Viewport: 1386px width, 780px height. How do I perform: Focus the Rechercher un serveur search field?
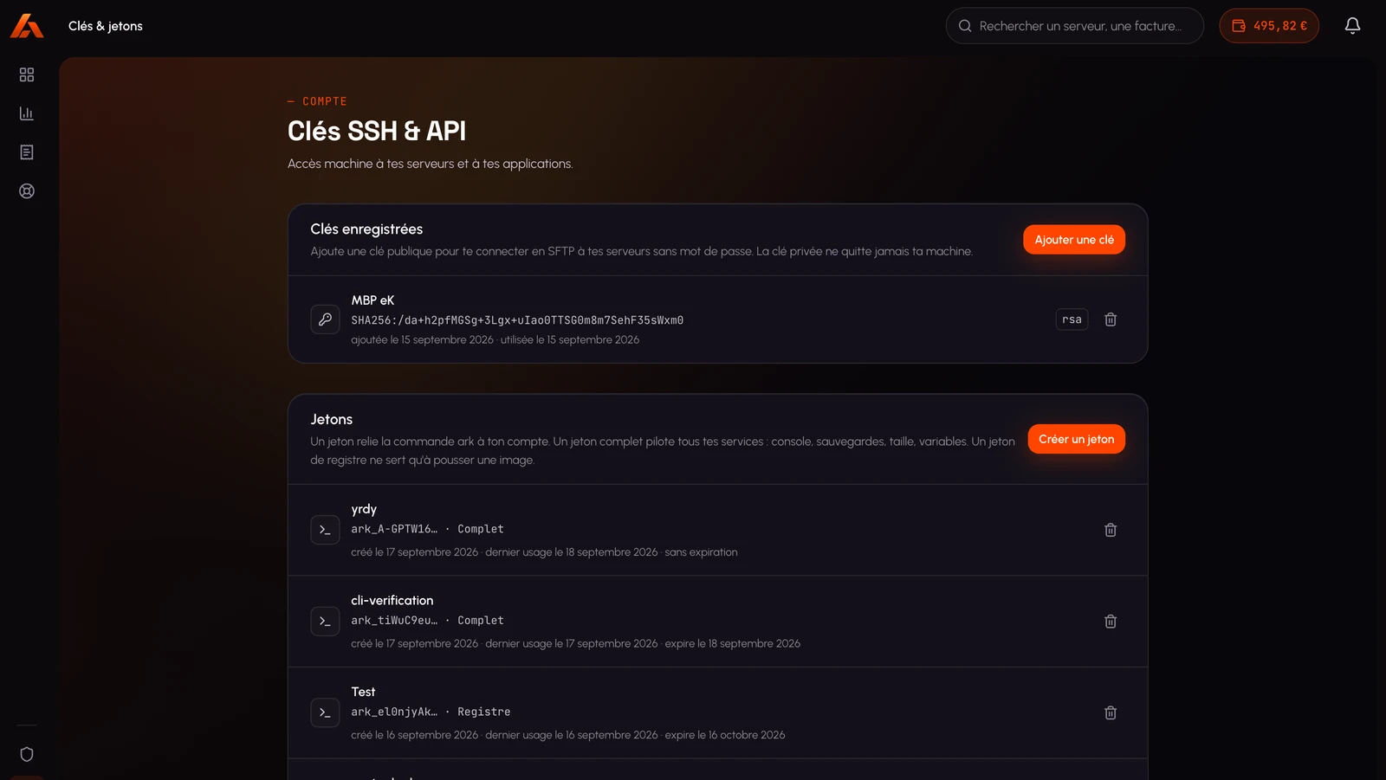coord(1075,26)
